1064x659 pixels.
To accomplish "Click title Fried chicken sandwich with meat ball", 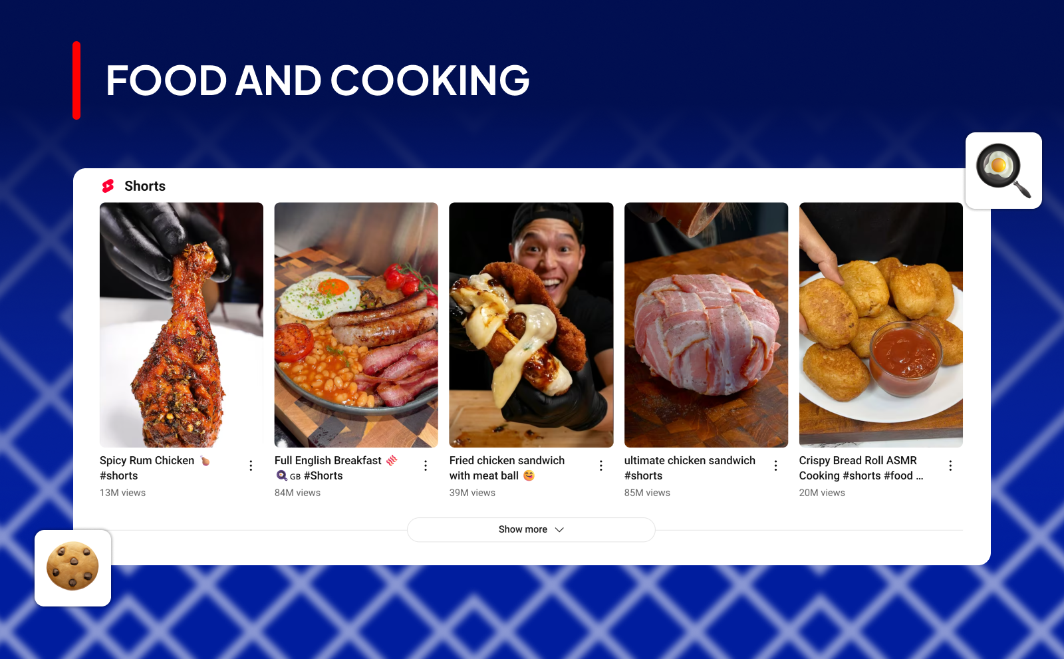I will [x=507, y=468].
